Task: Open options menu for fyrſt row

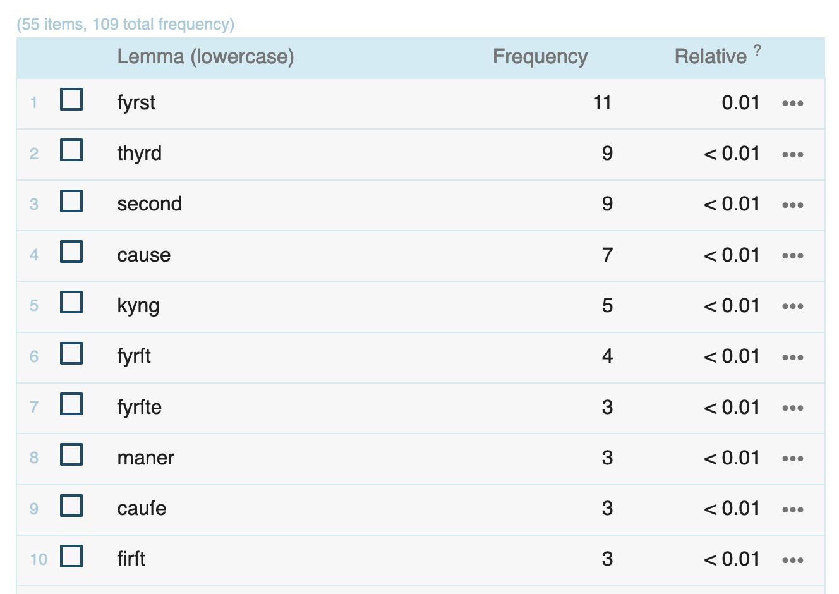Action: click(x=792, y=357)
